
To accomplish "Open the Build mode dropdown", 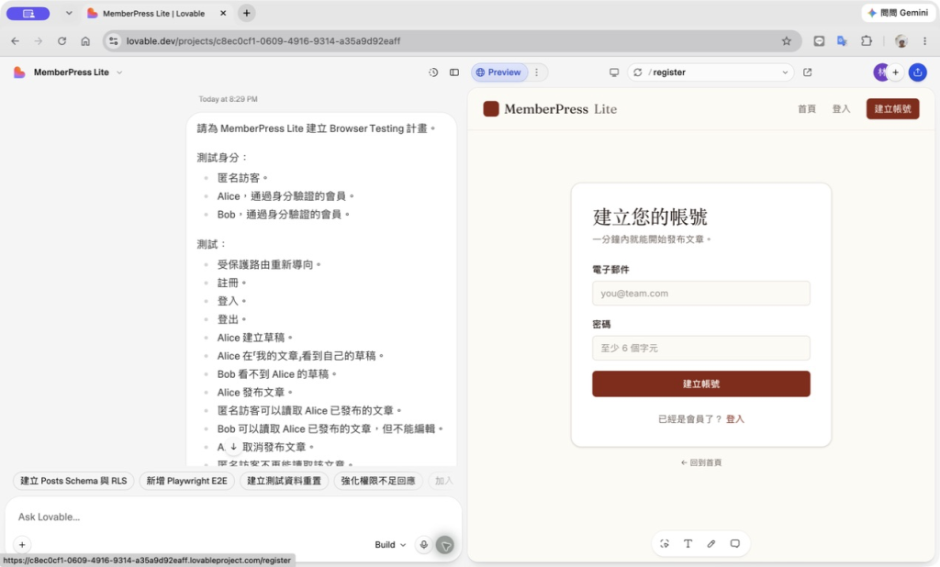I will click(390, 545).
